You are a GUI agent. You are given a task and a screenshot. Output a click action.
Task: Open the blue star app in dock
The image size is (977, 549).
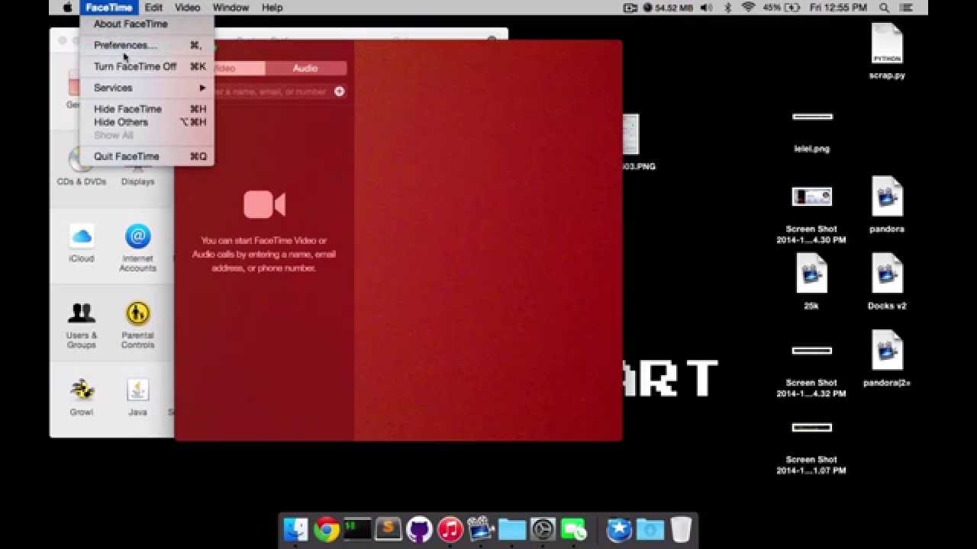pyautogui.click(x=619, y=529)
